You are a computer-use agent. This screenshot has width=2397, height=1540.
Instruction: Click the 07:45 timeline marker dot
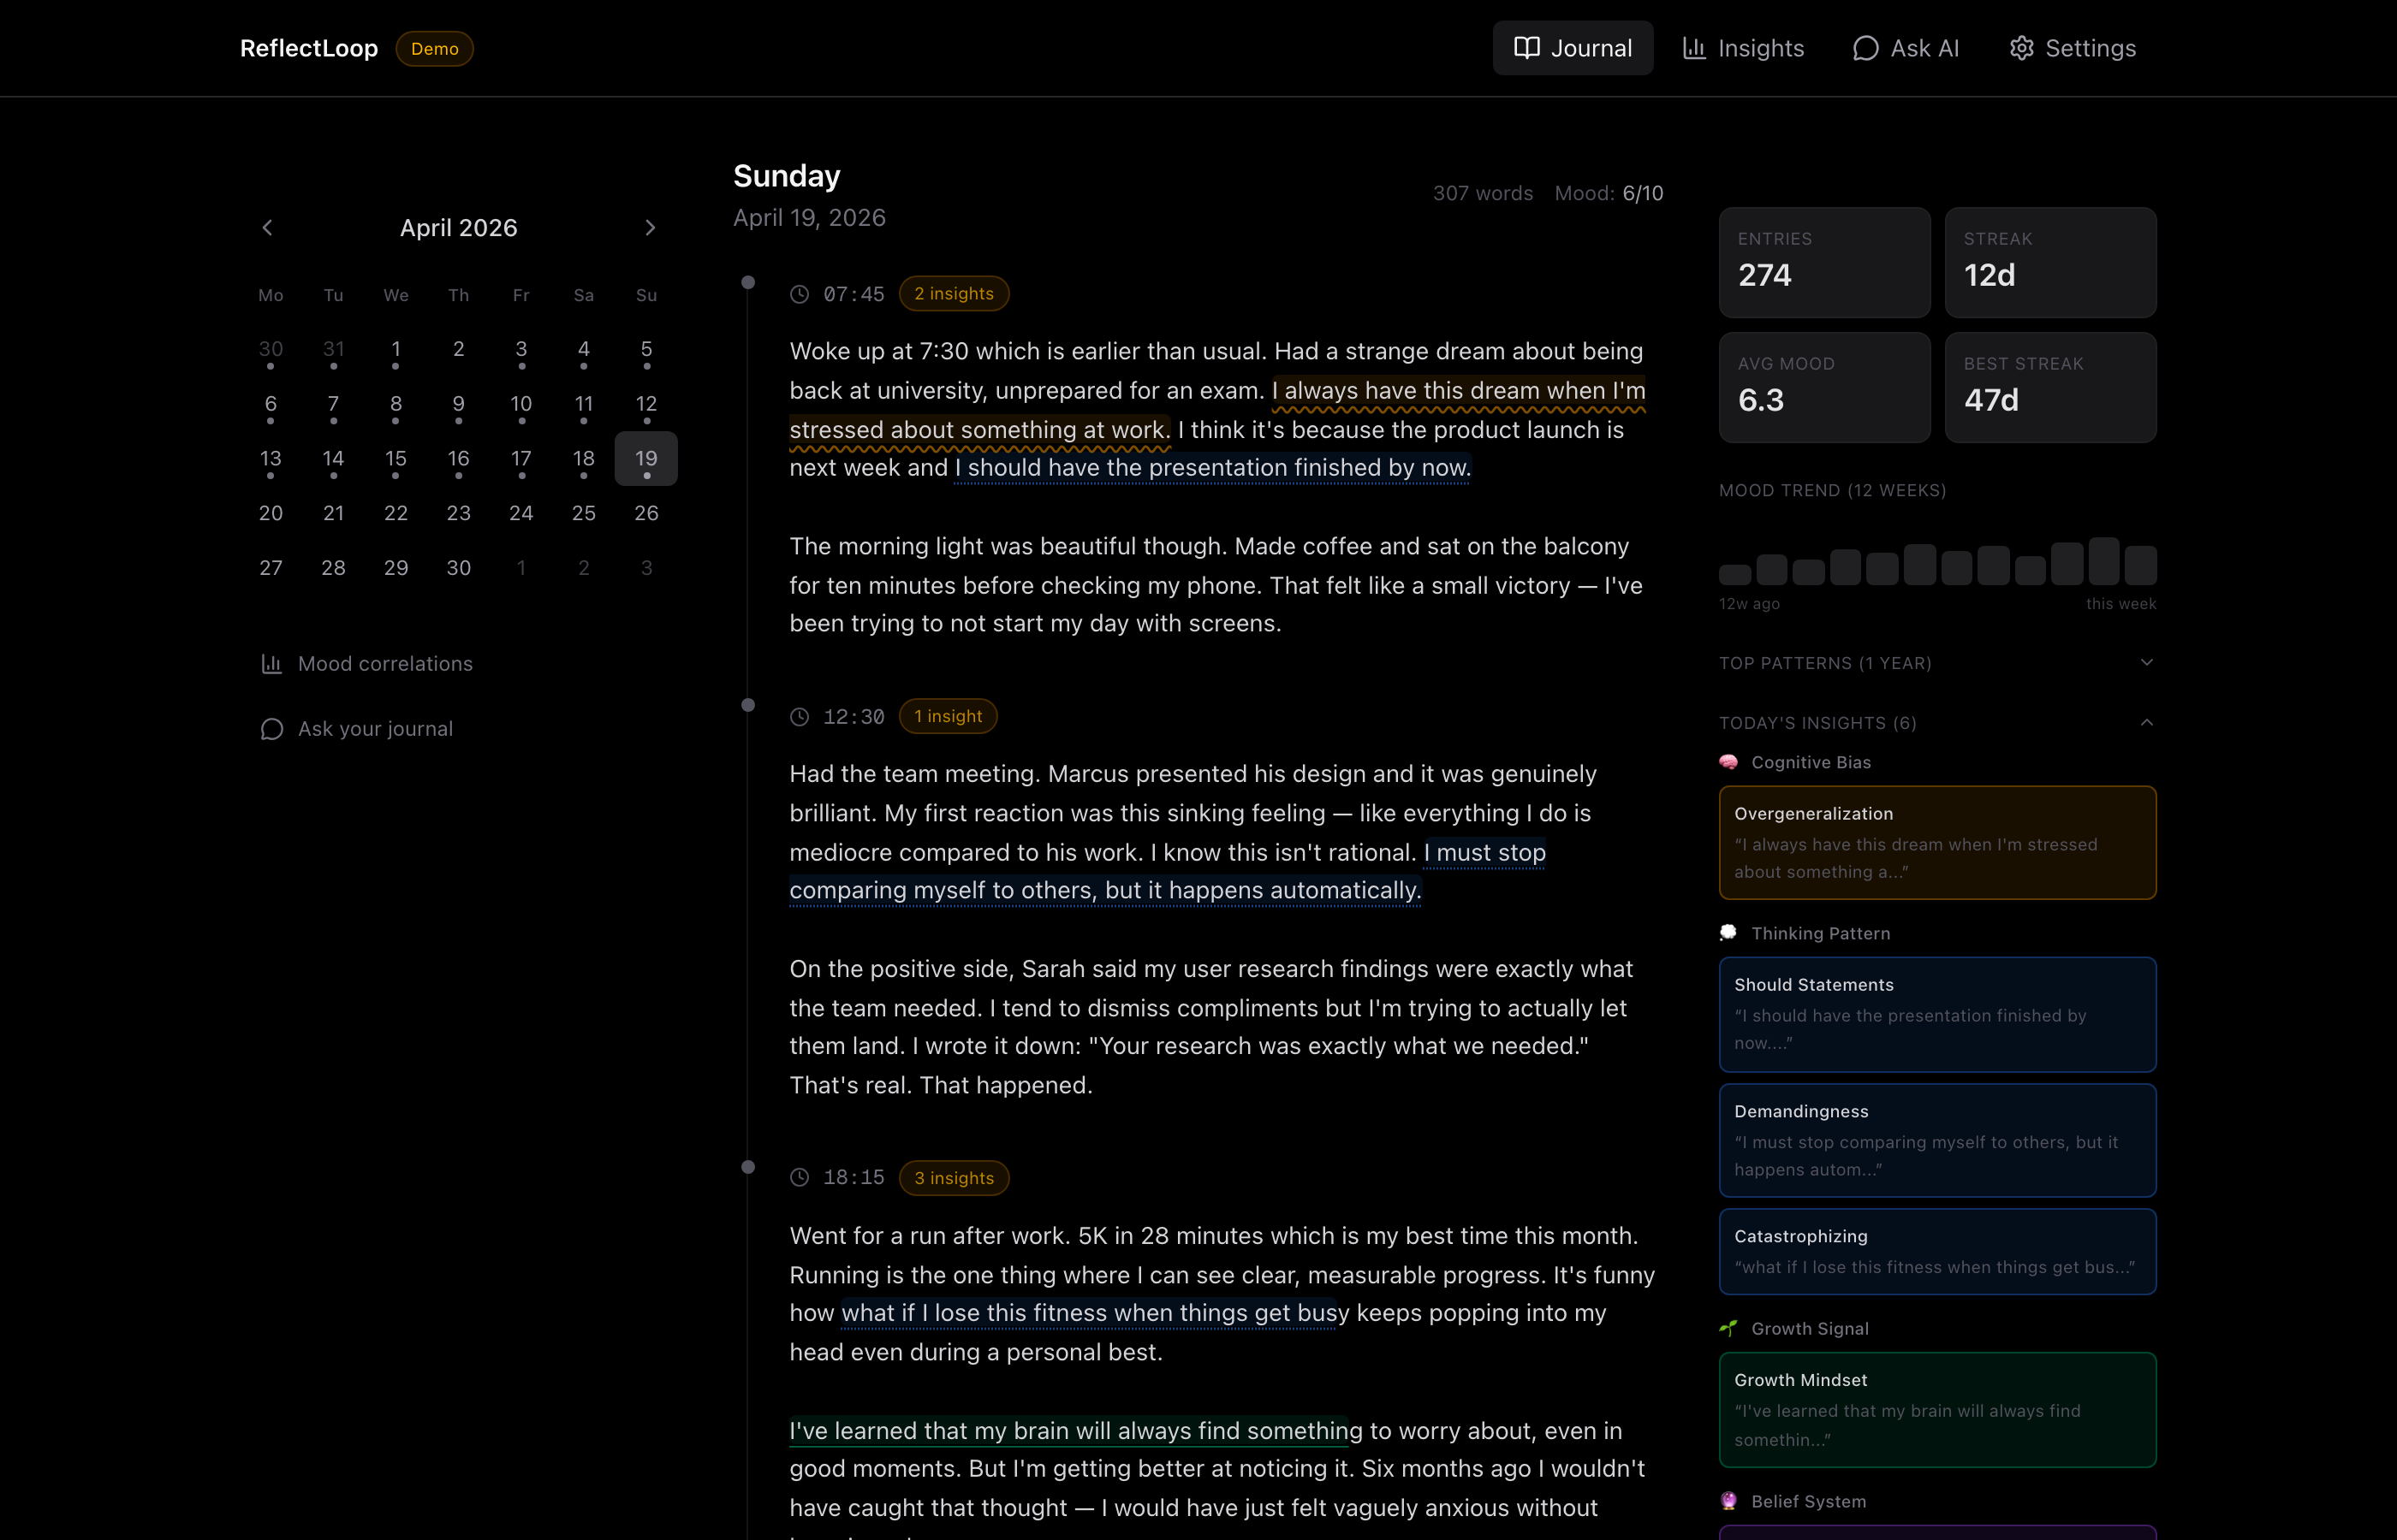click(748, 283)
